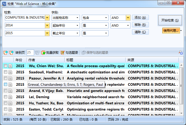Click the NoteExpress app icon in title bar

[x=4, y=4]
